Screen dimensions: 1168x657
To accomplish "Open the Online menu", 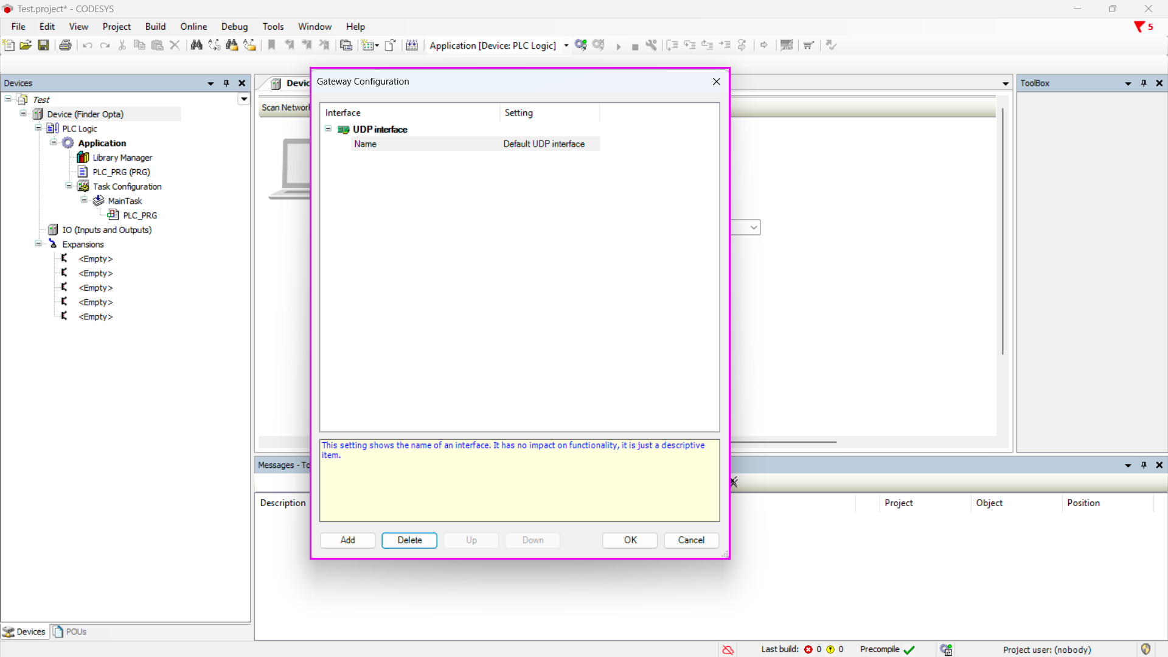I will click(x=193, y=27).
